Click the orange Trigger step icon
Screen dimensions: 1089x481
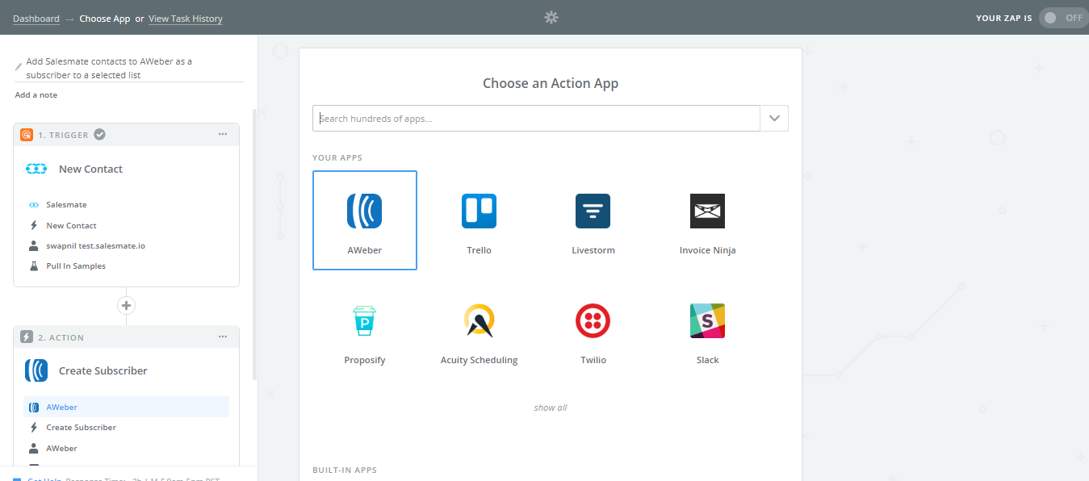(27, 135)
